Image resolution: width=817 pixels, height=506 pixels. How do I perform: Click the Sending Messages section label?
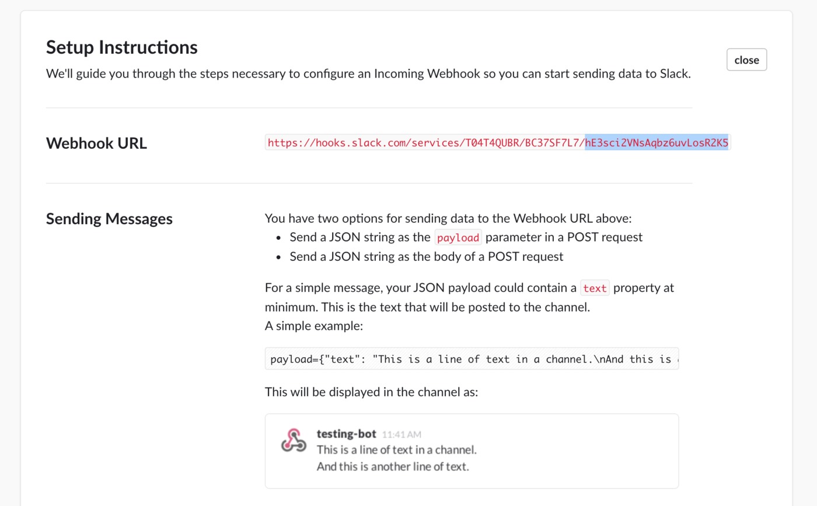pyautogui.click(x=109, y=219)
